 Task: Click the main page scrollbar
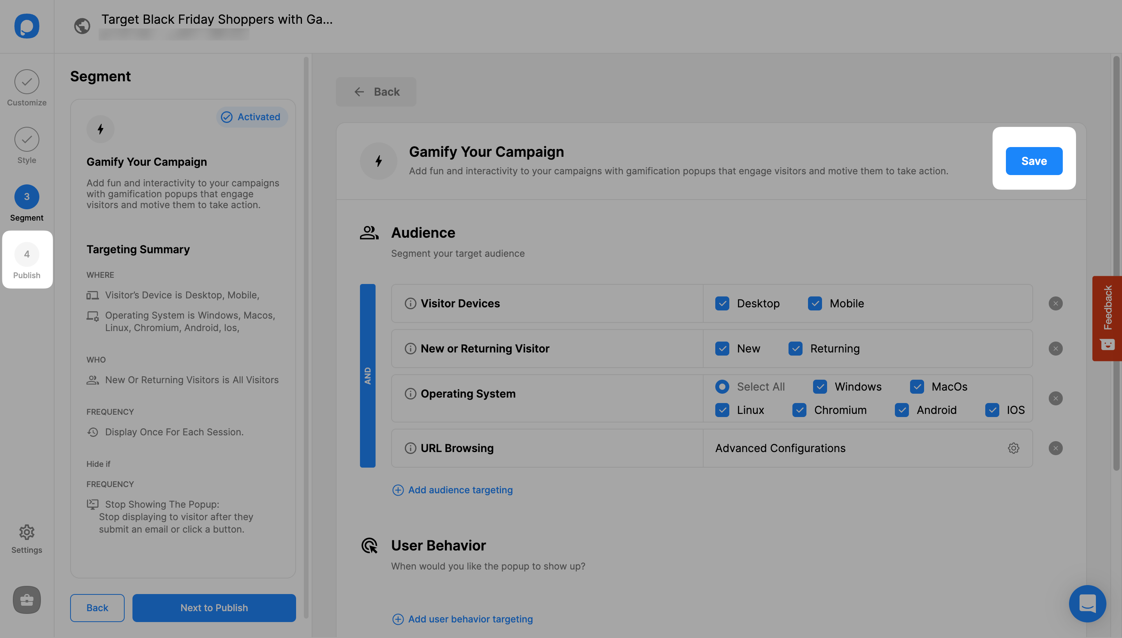pos(1116,263)
